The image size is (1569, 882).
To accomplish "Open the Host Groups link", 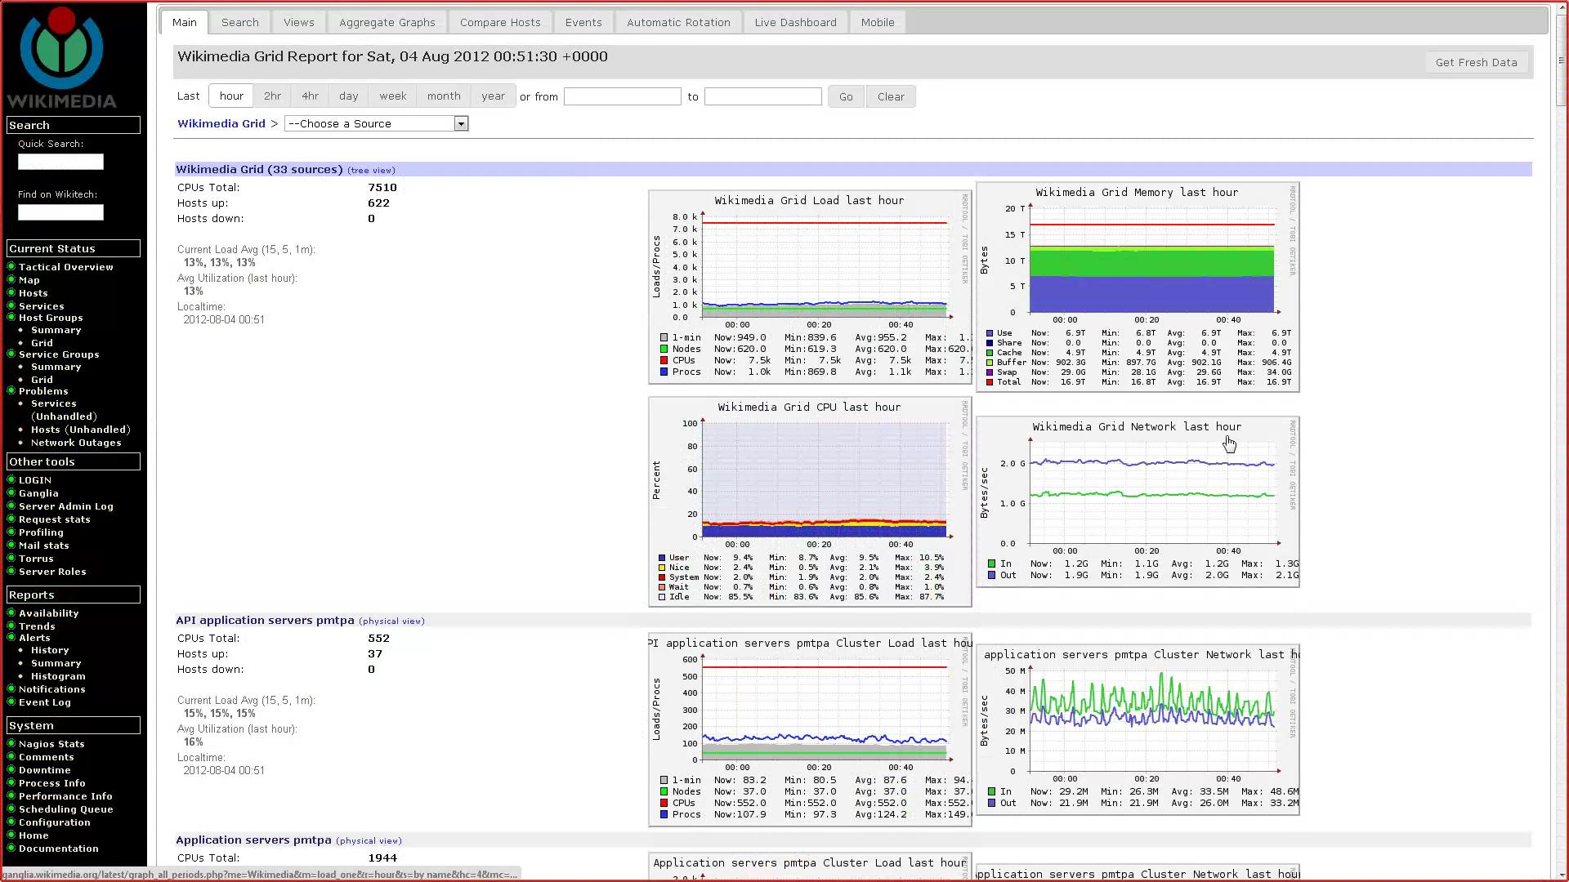I will tap(51, 318).
